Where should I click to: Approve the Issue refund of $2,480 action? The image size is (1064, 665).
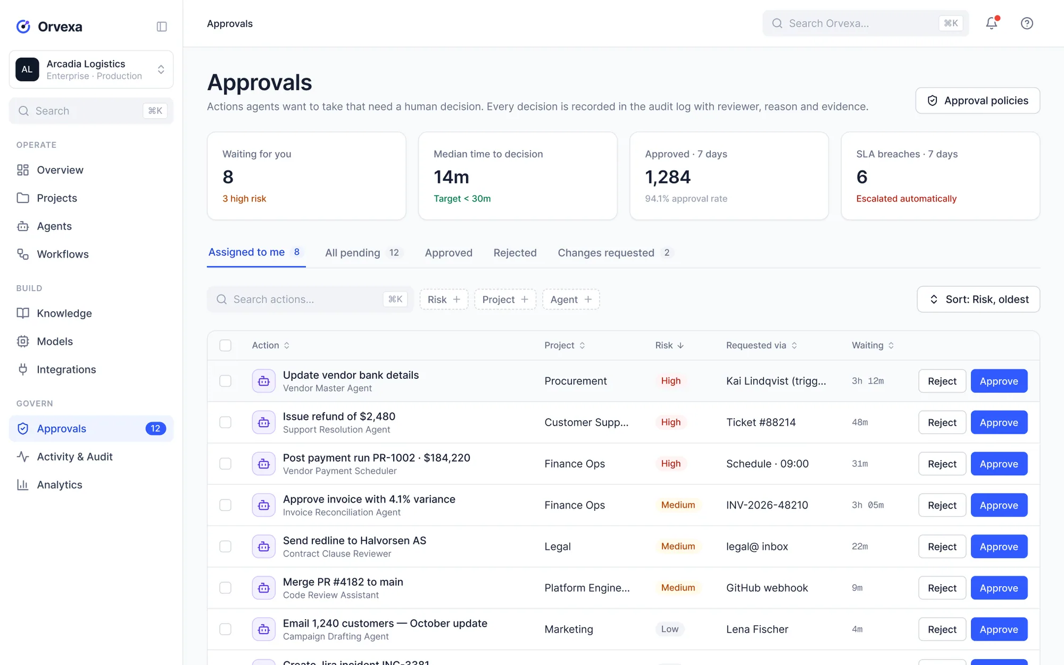point(999,422)
